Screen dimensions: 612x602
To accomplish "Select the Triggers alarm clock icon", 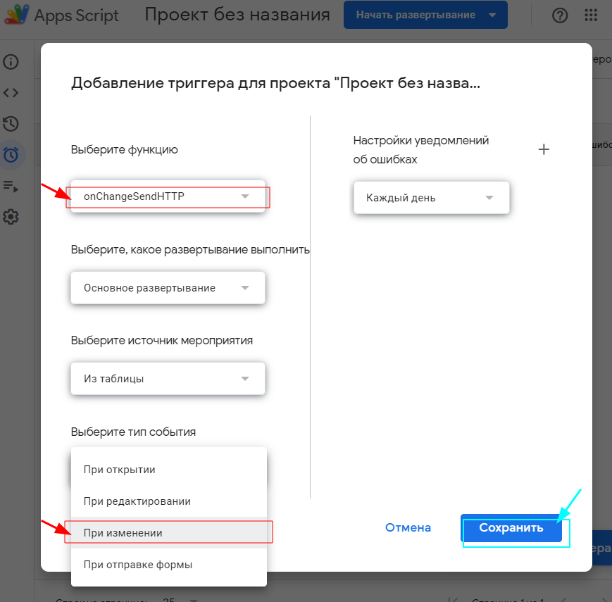I will click(11, 155).
